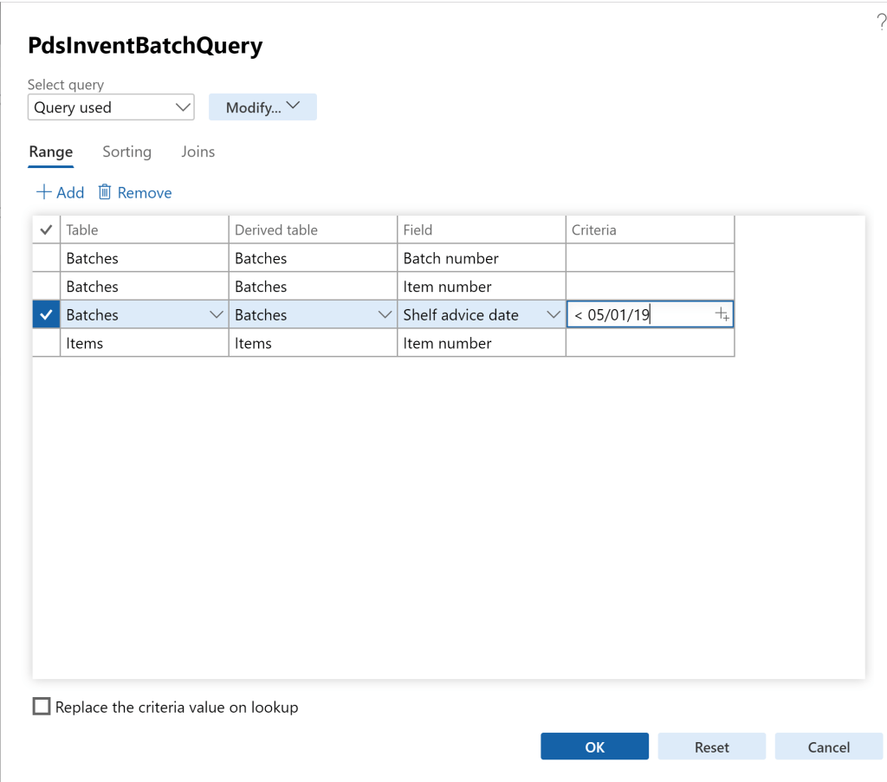
Task: Select the Items table row cell
Action: pos(143,344)
